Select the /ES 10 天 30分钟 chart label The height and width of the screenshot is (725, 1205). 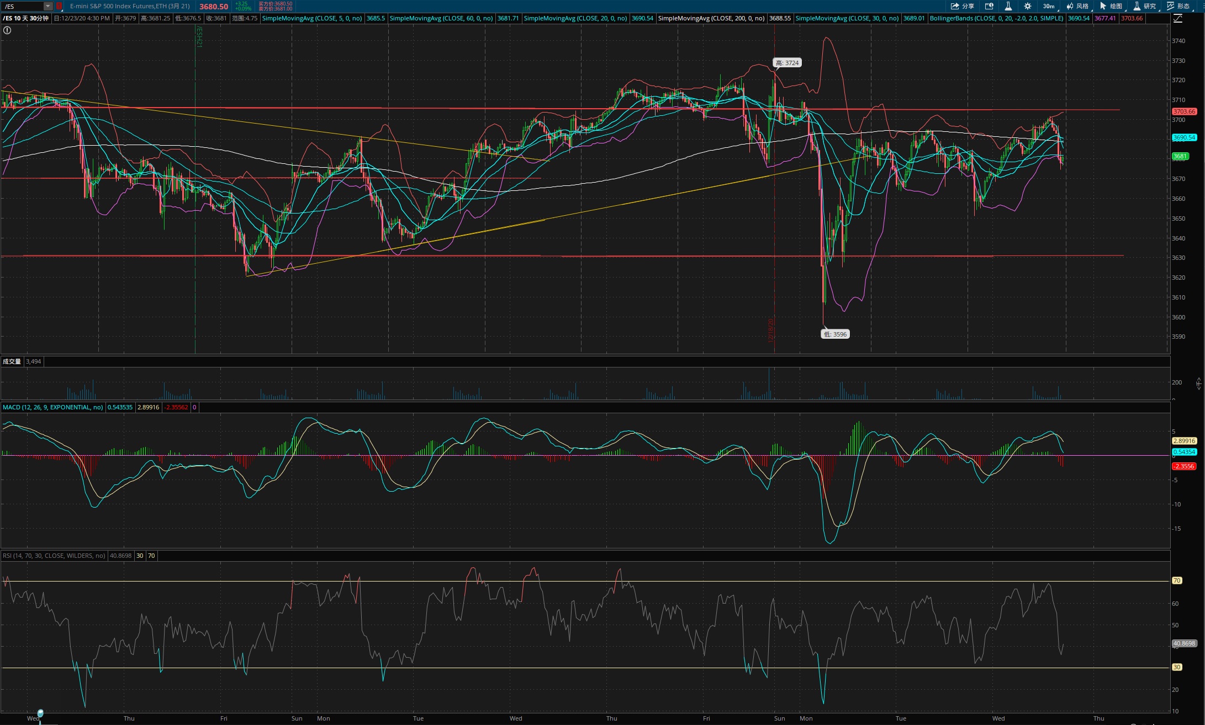26,18
